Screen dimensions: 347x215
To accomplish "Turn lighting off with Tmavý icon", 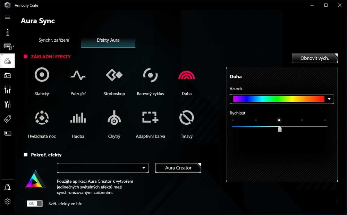I will [187, 118].
